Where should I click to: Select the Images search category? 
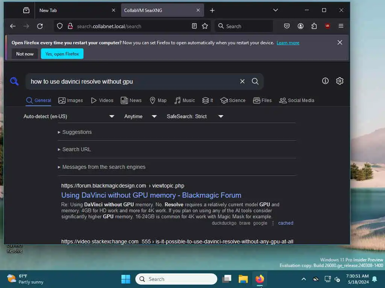tap(70, 100)
